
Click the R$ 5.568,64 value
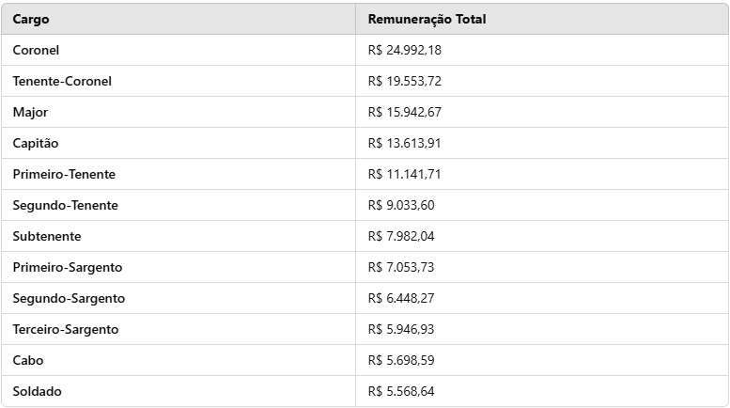[x=401, y=391]
